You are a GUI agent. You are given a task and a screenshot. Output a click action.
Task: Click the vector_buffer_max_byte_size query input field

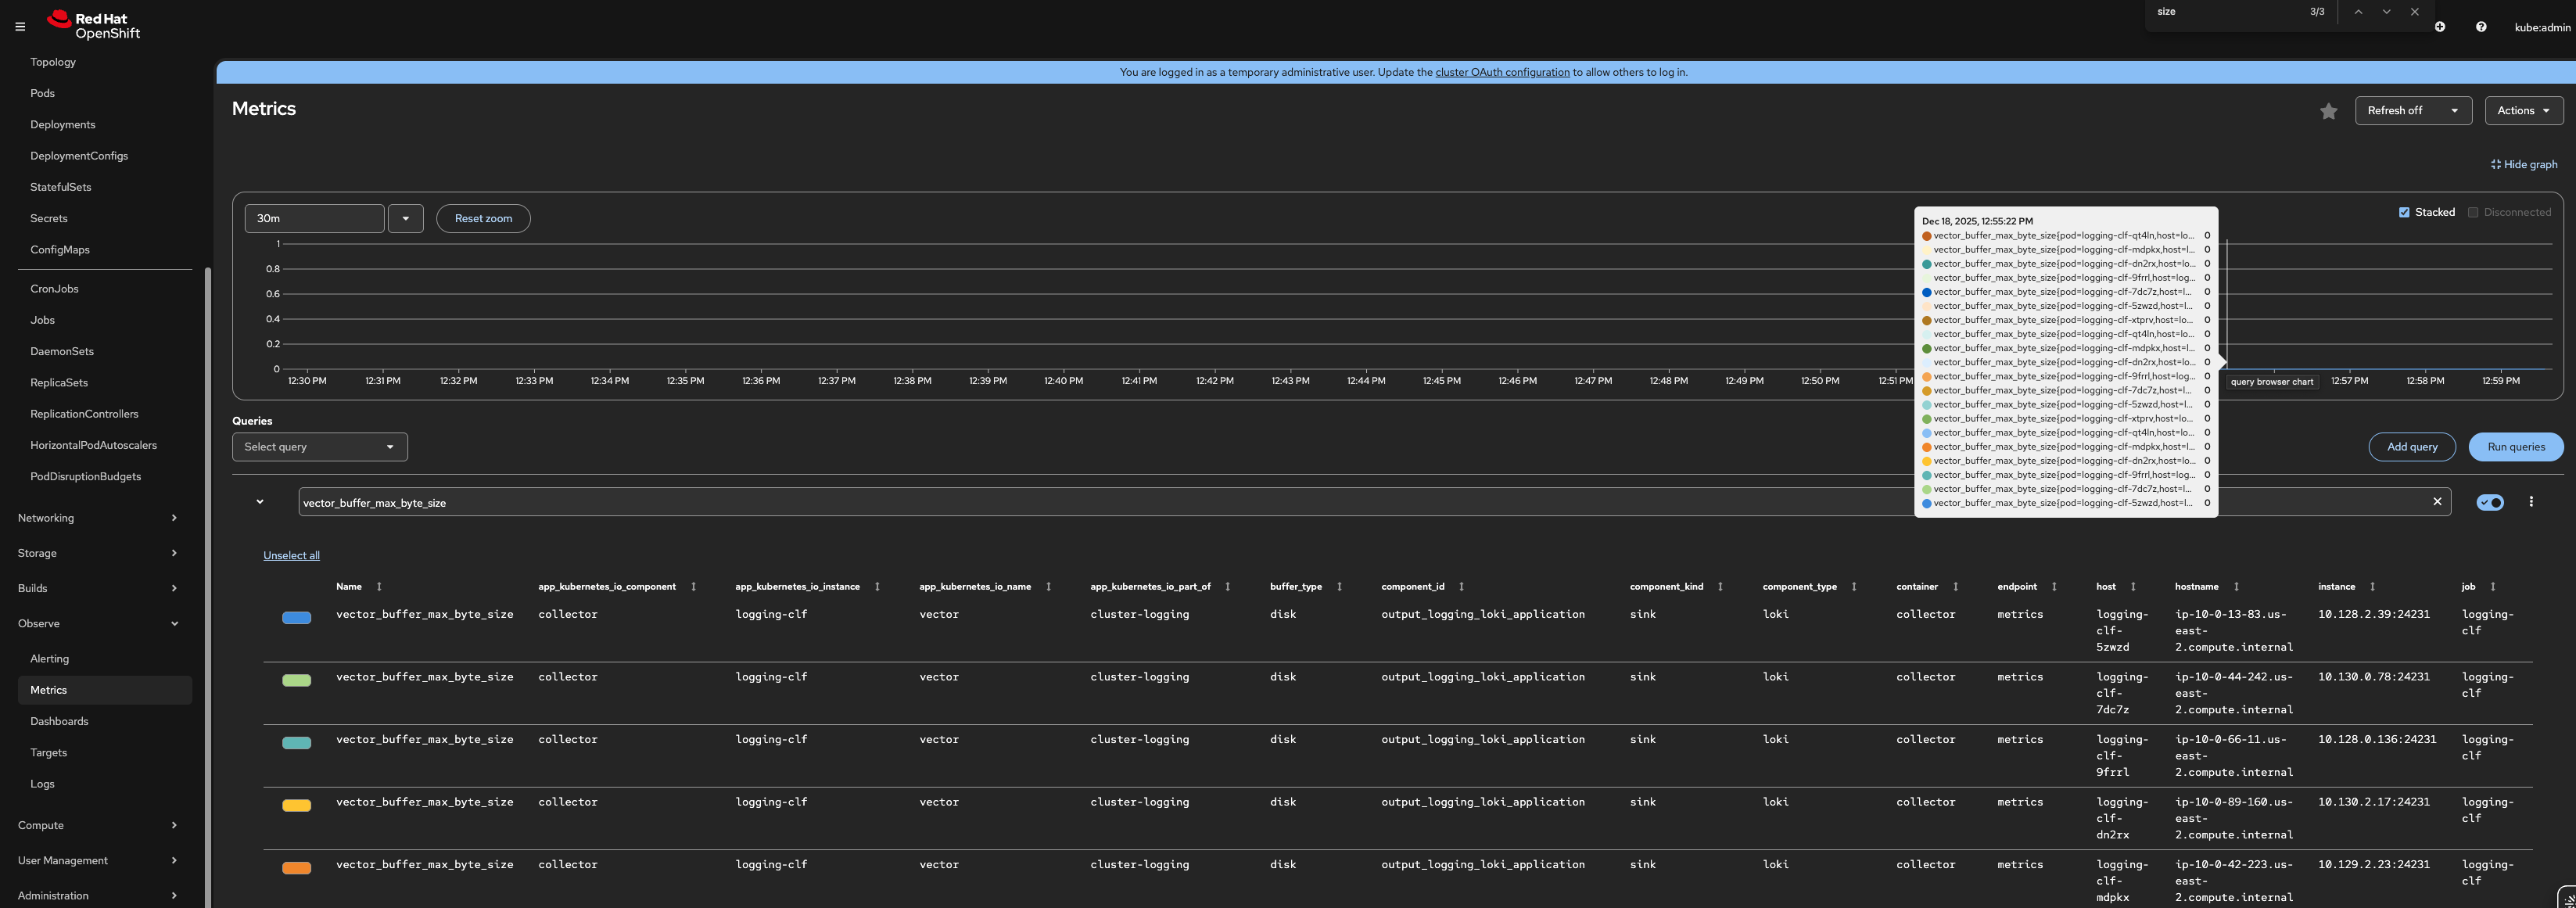coord(1000,503)
